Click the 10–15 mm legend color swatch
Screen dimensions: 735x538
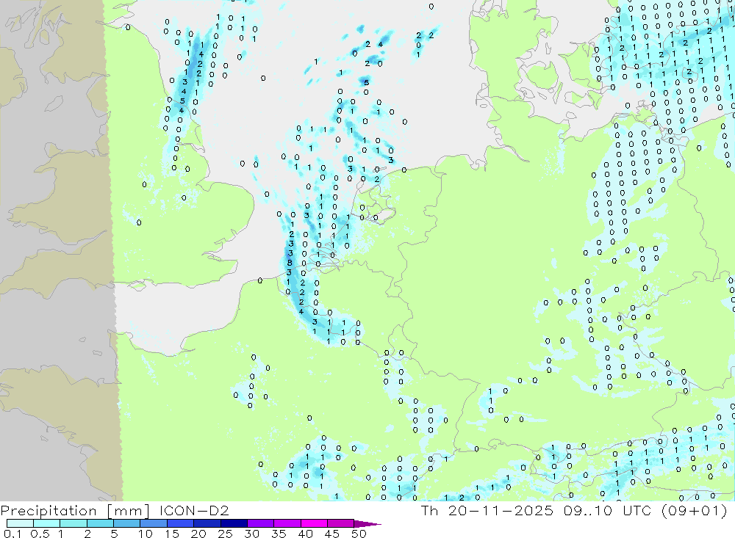pyautogui.click(x=154, y=523)
